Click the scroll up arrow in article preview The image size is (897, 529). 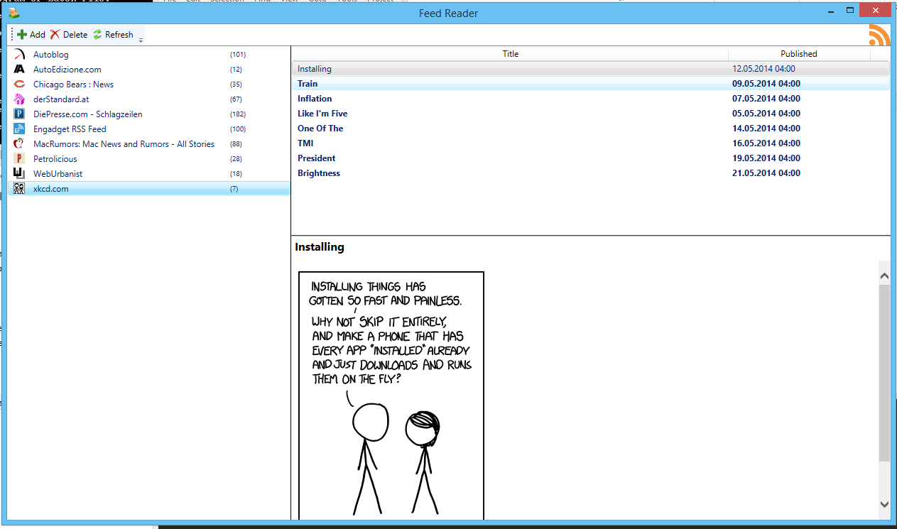coord(884,276)
